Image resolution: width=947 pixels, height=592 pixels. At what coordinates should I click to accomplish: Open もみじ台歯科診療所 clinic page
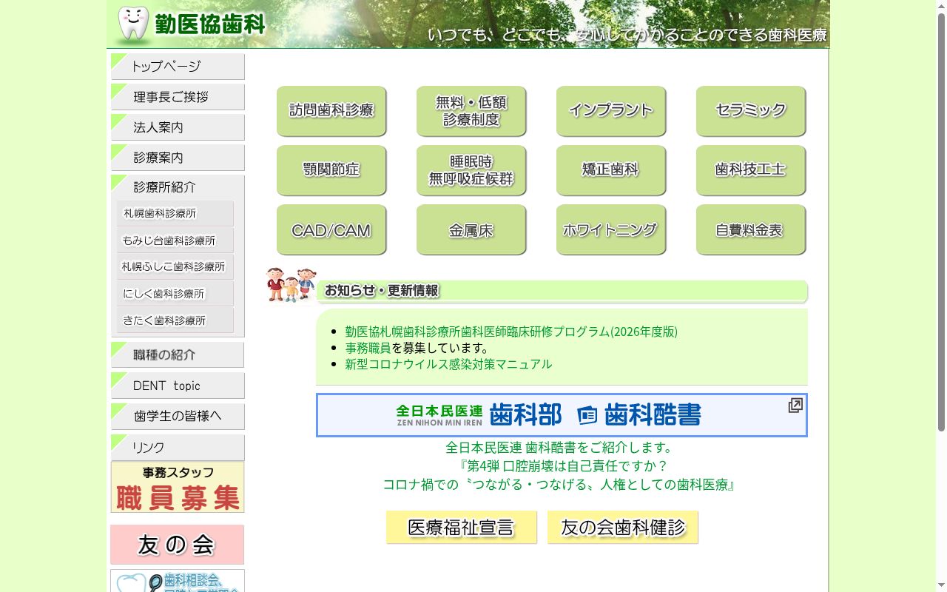[175, 240]
